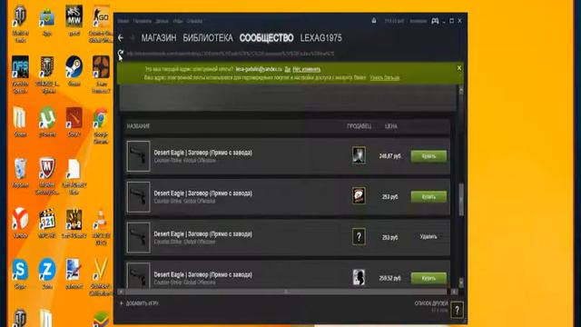Launch MPC-HC 321 player shortcut
The image size is (581, 327).
pos(47,220)
